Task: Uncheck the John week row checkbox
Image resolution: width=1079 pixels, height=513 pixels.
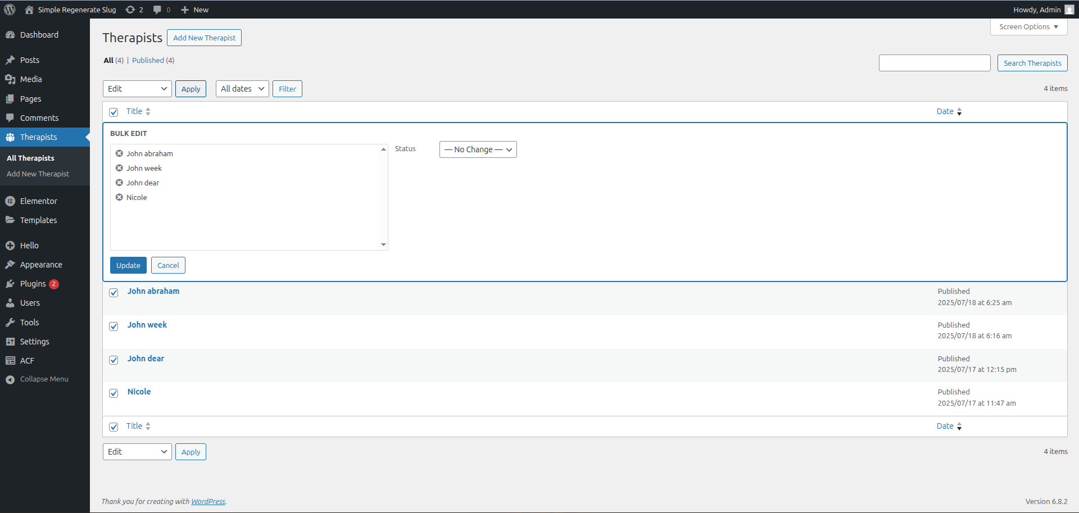Action: [x=114, y=326]
